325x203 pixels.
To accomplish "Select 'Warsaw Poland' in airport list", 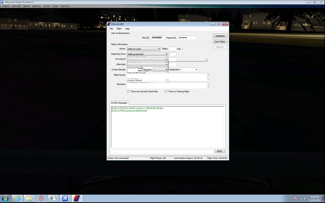I will tap(135, 80).
